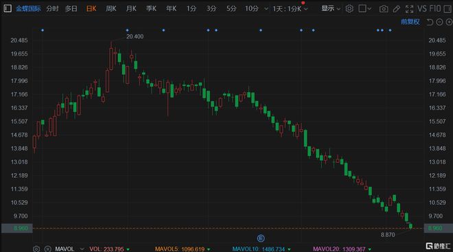Click the MAVOL10 label text
Image resolution: width=453 pixels, height=252 pixels.
point(245,249)
